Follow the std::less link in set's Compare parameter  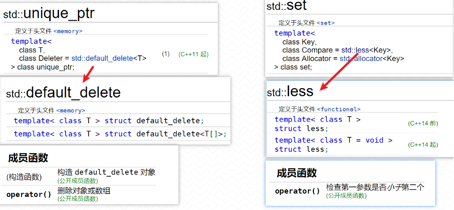355,50
